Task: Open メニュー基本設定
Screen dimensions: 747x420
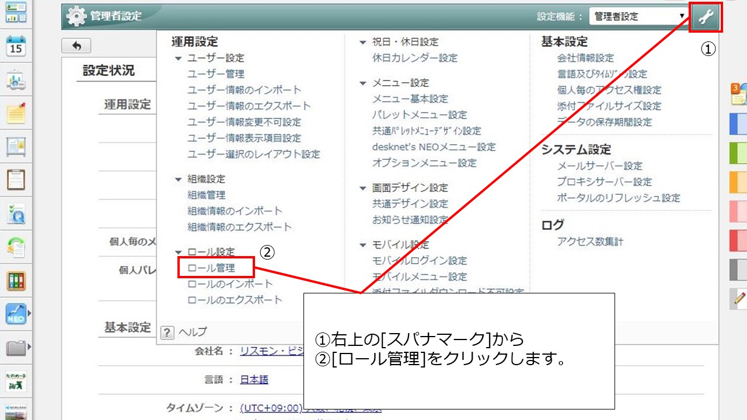Action: coord(410,99)
